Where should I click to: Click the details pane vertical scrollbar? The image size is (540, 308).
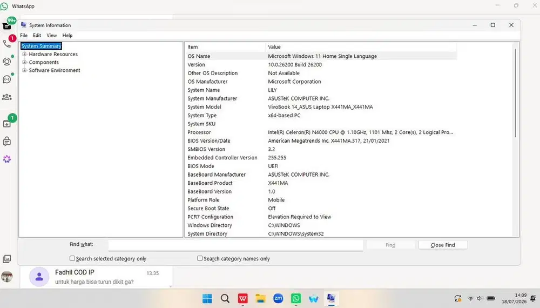[x=516, y=93]
